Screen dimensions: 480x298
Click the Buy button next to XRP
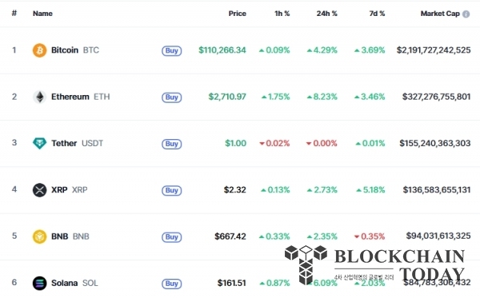point(172,190)
